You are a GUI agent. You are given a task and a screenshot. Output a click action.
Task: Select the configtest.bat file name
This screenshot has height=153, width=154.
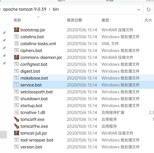pos(34,65)
